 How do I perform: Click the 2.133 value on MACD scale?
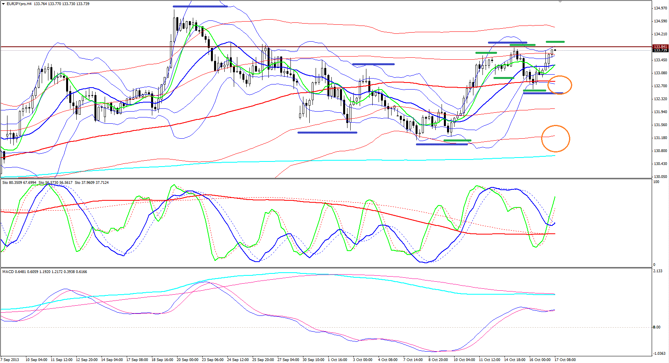(x=658, y=271)
